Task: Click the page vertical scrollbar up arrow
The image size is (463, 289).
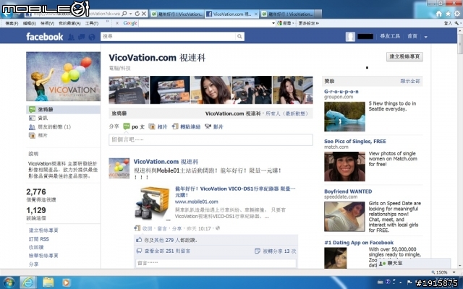Action: [460, 30]
